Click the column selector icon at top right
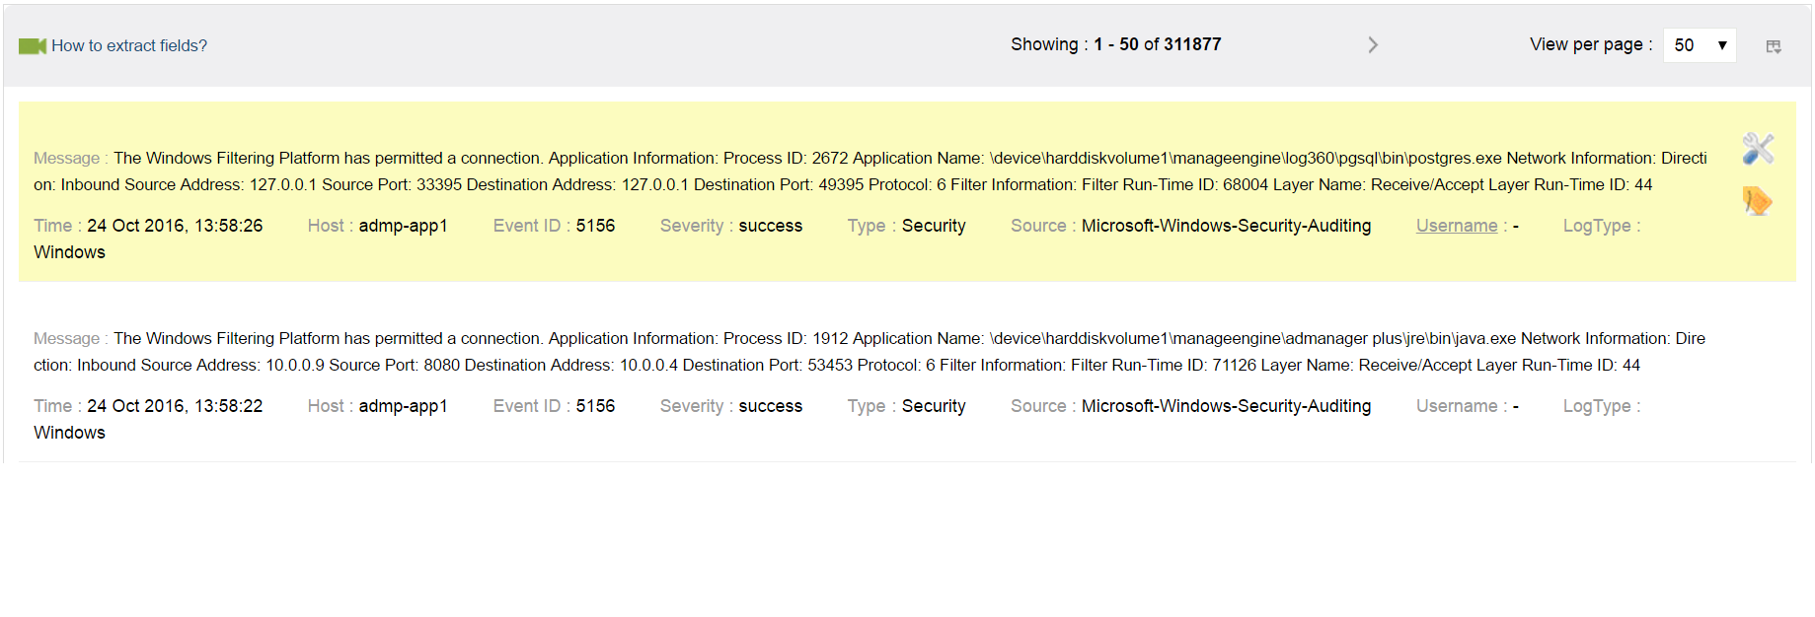 point(1774,46)
